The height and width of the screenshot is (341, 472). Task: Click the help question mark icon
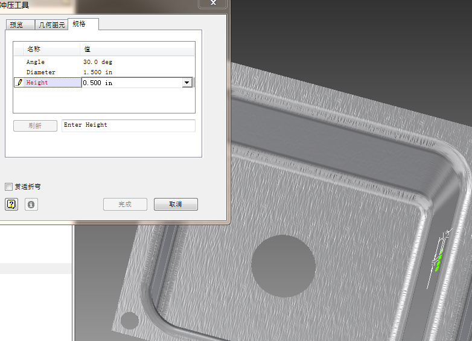pos(11,205)
